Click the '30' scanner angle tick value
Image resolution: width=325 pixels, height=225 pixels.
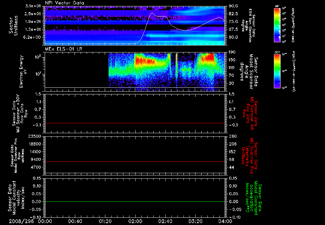pos(231,83)
